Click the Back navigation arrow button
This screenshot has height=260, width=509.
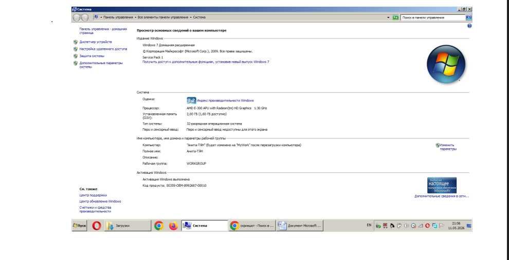pyautogui.click(x=77, y=17)
